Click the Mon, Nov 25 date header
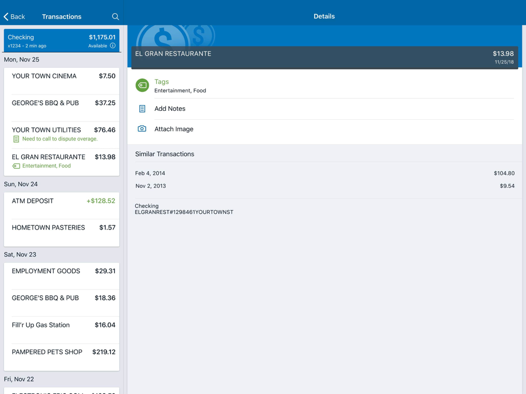The image size is (526, 394). click(22, 60)
